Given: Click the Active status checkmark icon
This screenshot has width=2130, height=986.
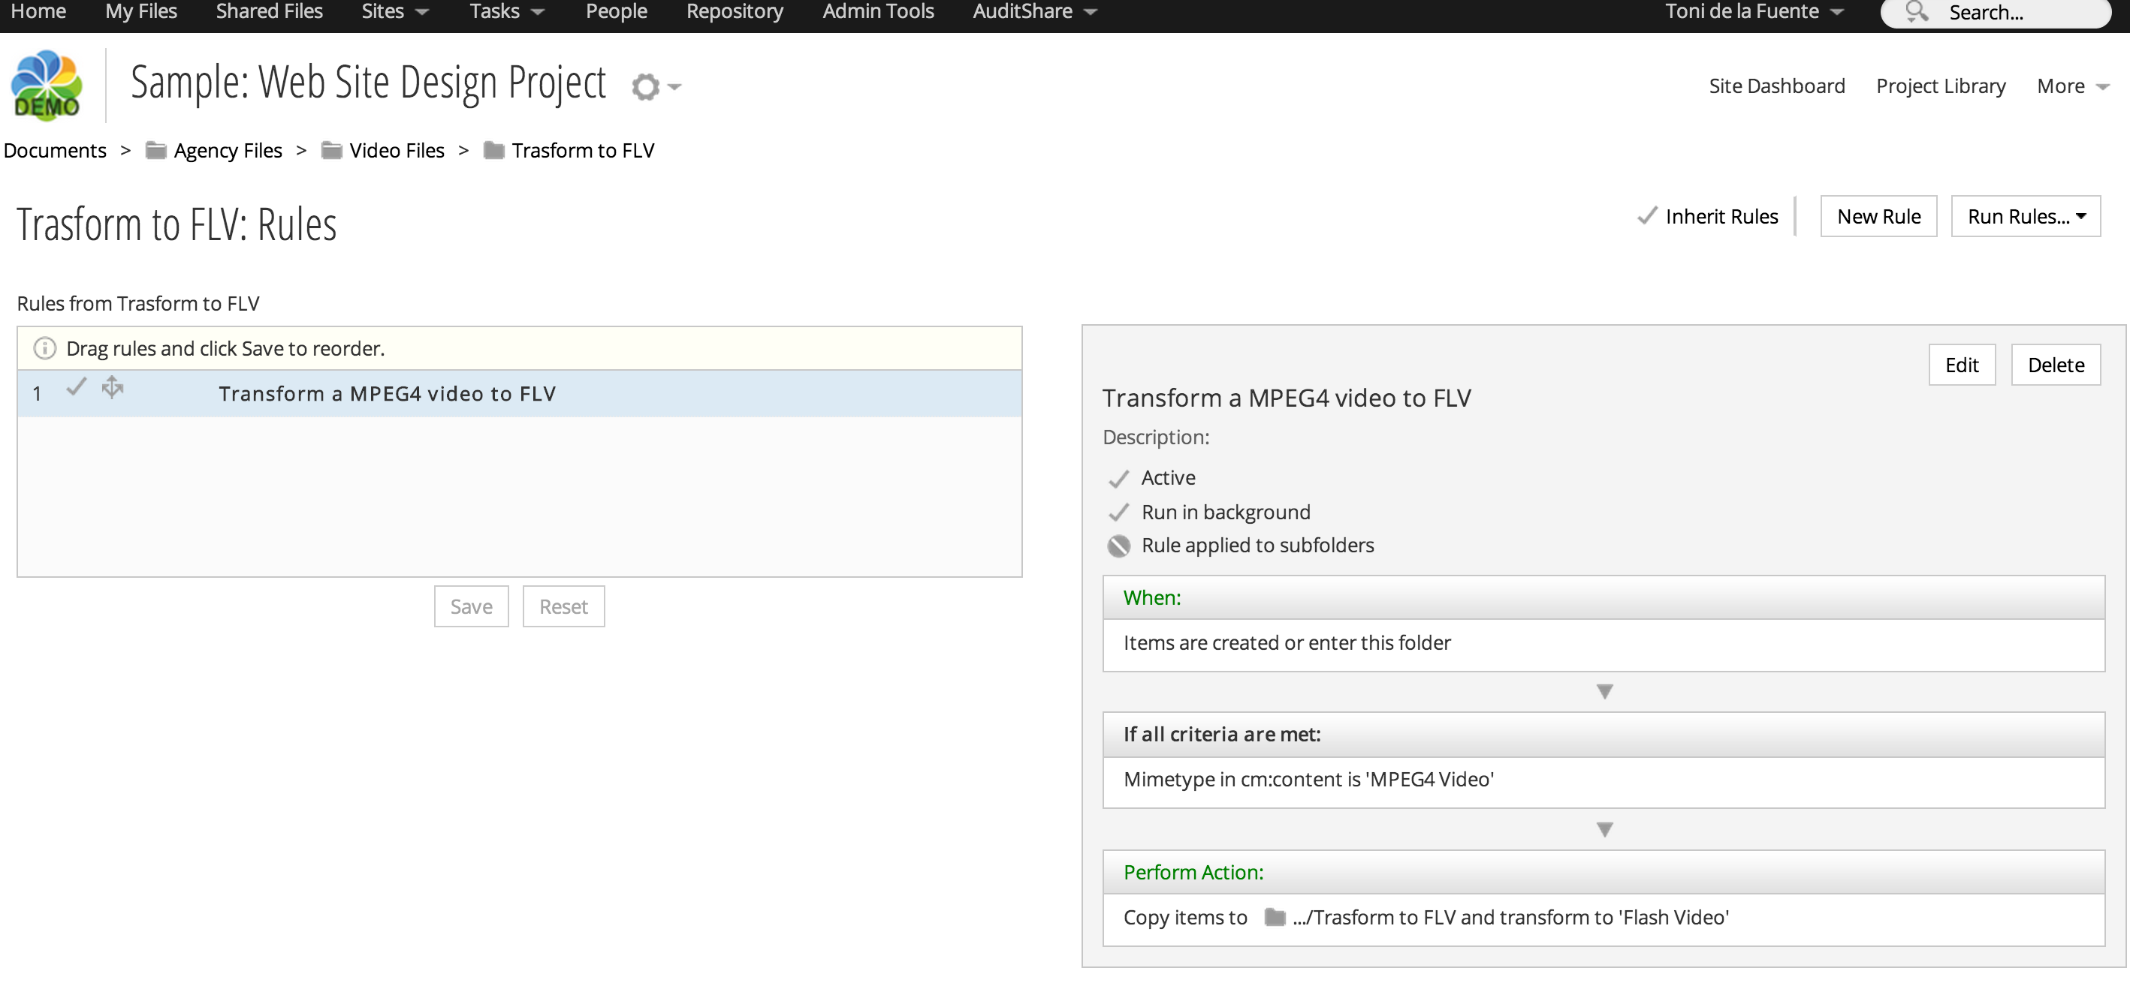Looking at the screenshot, I should pyautogui.click(x=1118, y=479).
